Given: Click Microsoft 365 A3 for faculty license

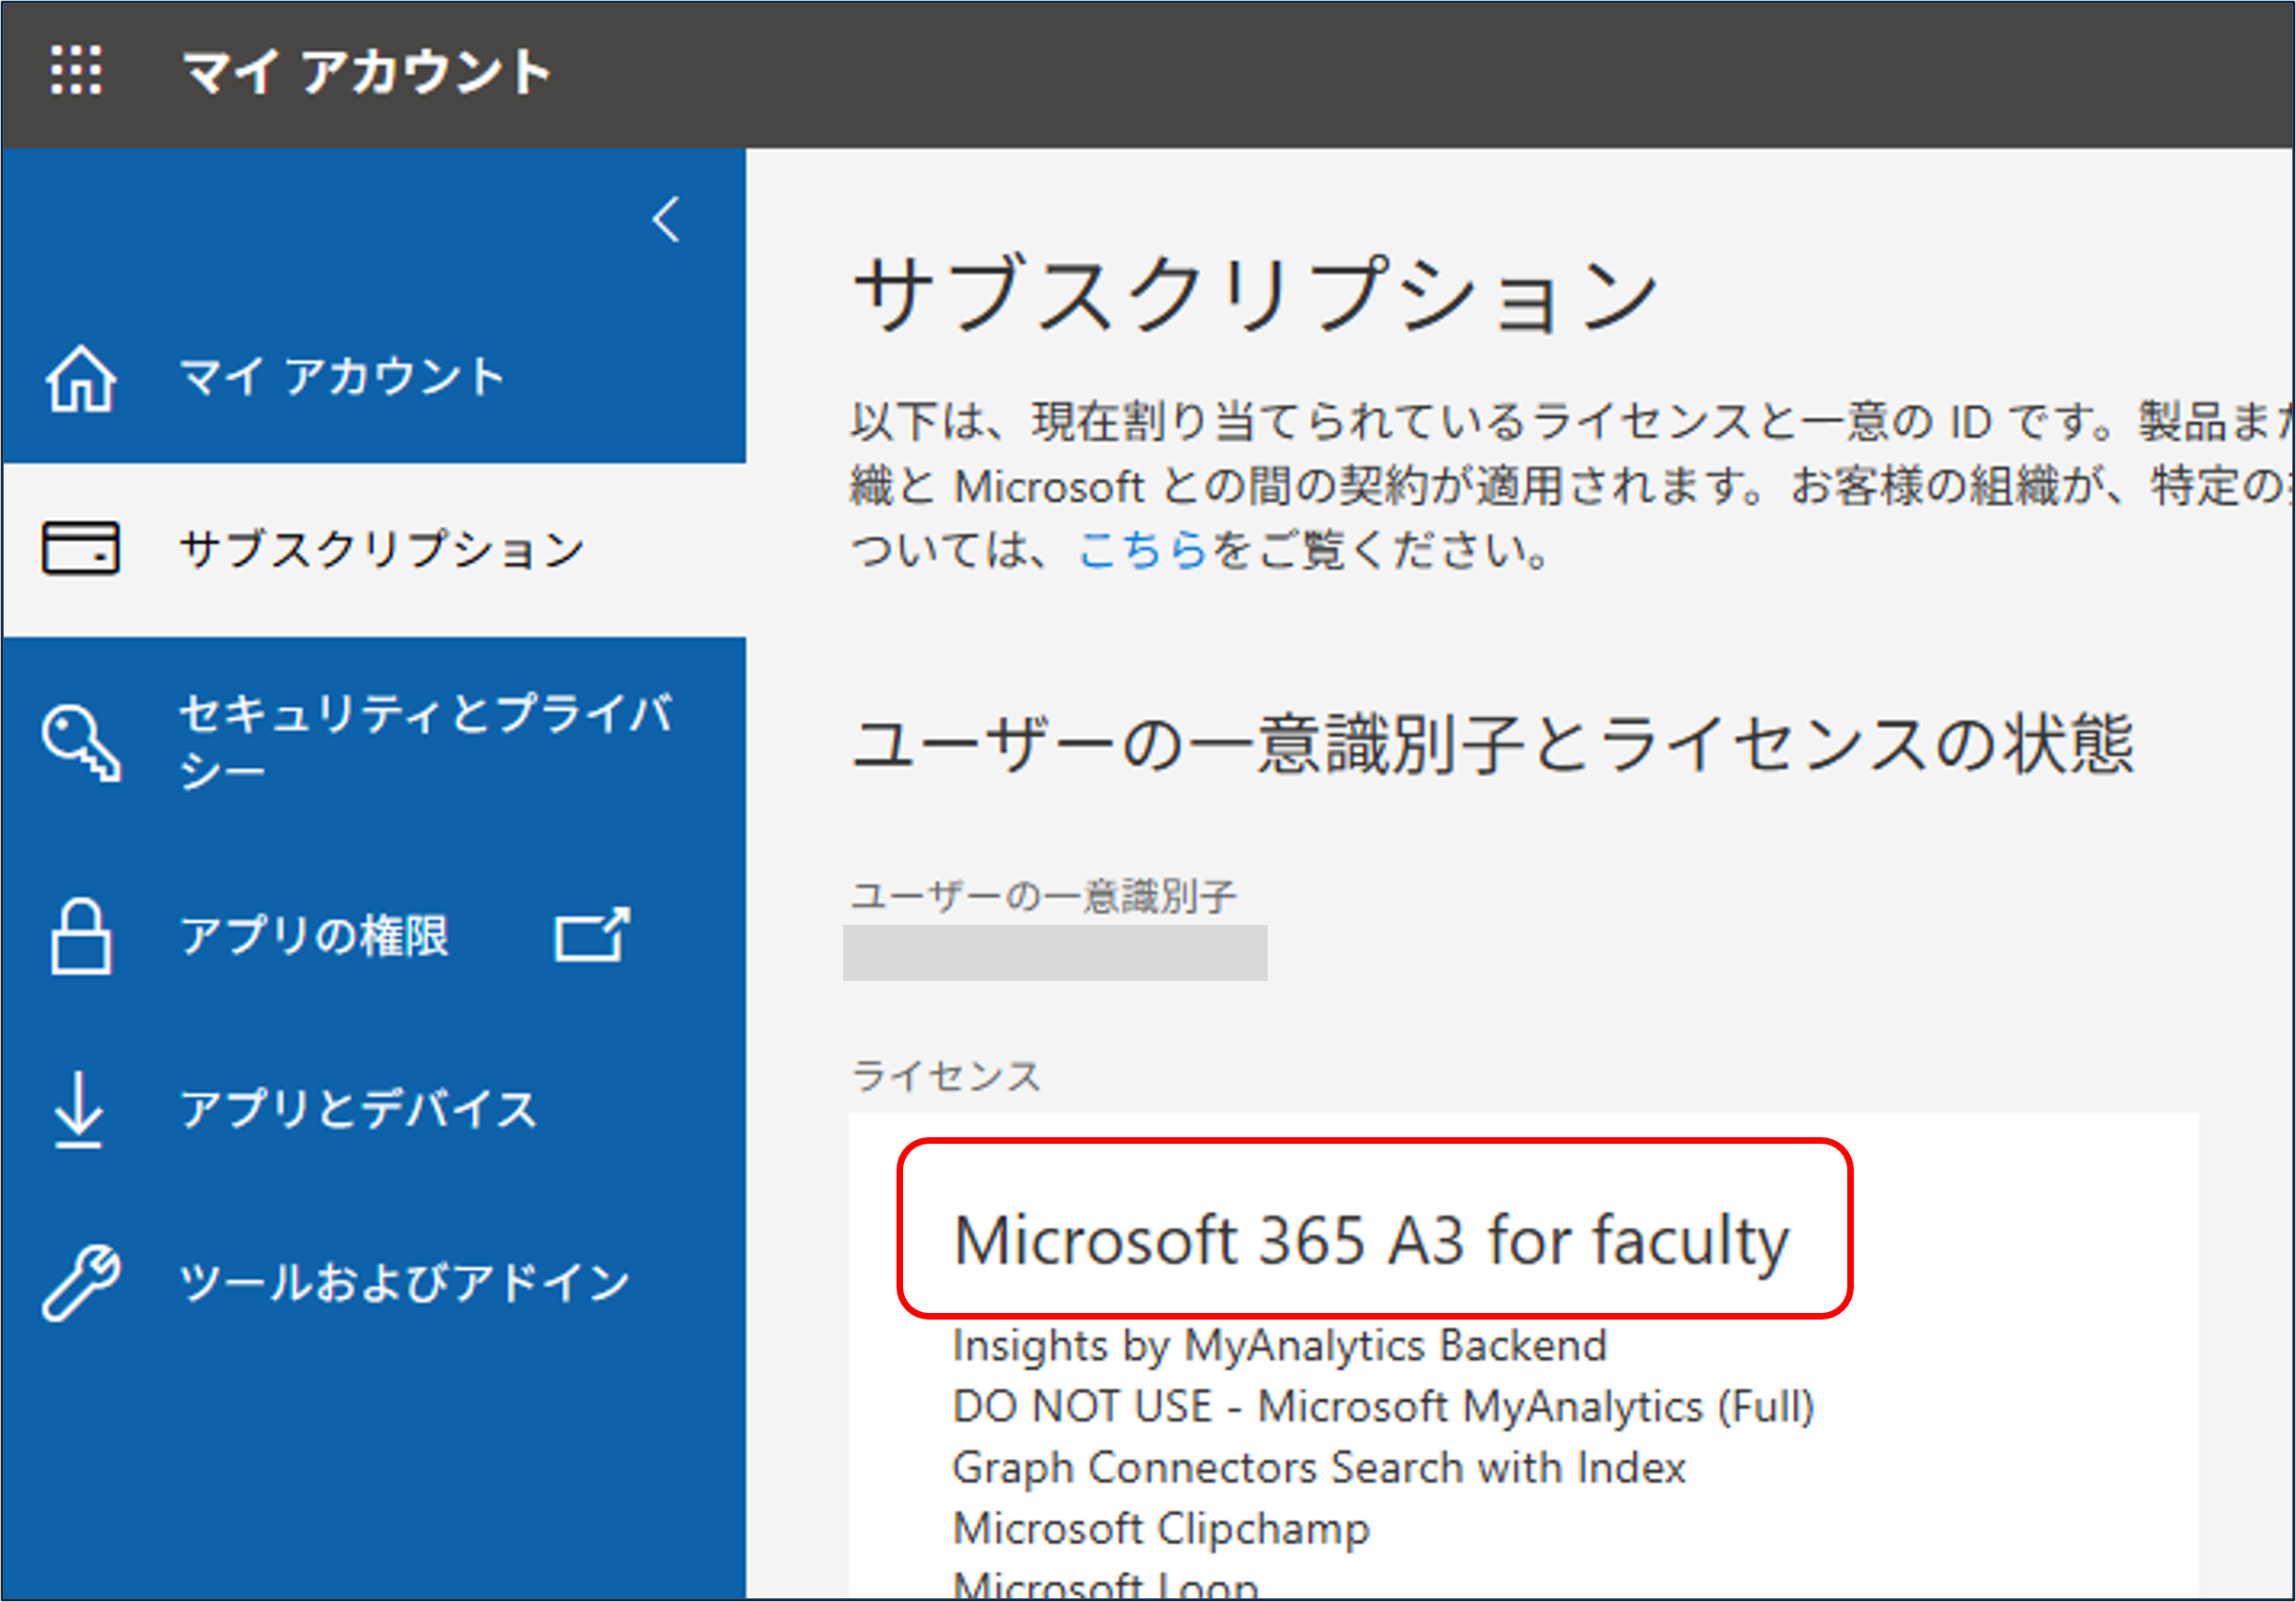Looking at the screenshot, I should 1371,1241.
